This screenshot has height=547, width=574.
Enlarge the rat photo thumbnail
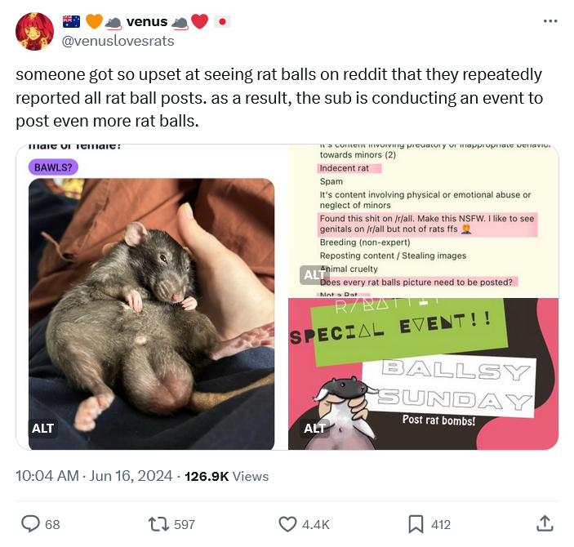tap(151, 314)
